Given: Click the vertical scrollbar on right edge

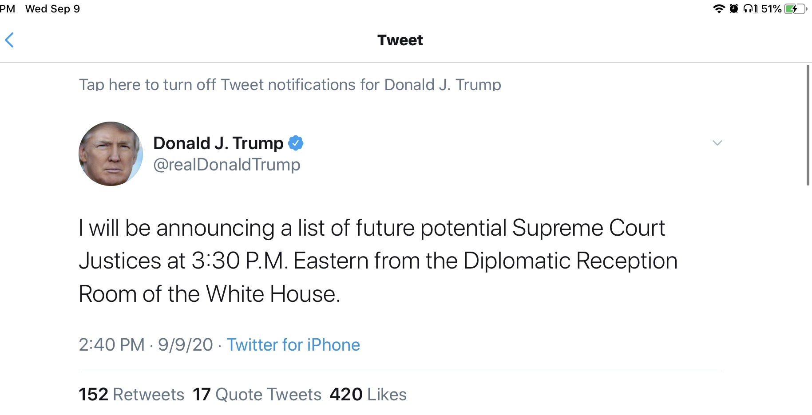Looking at the screenshot, I should pos(808,125).
